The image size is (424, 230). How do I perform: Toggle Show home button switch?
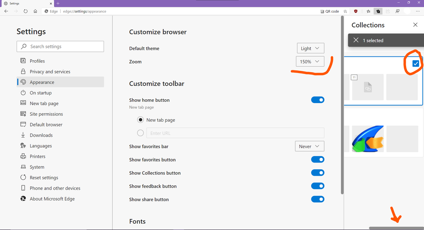(x=318, y=100)
